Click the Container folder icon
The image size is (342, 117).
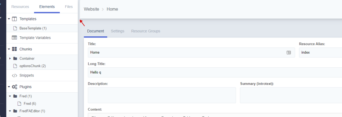point(15,59)
